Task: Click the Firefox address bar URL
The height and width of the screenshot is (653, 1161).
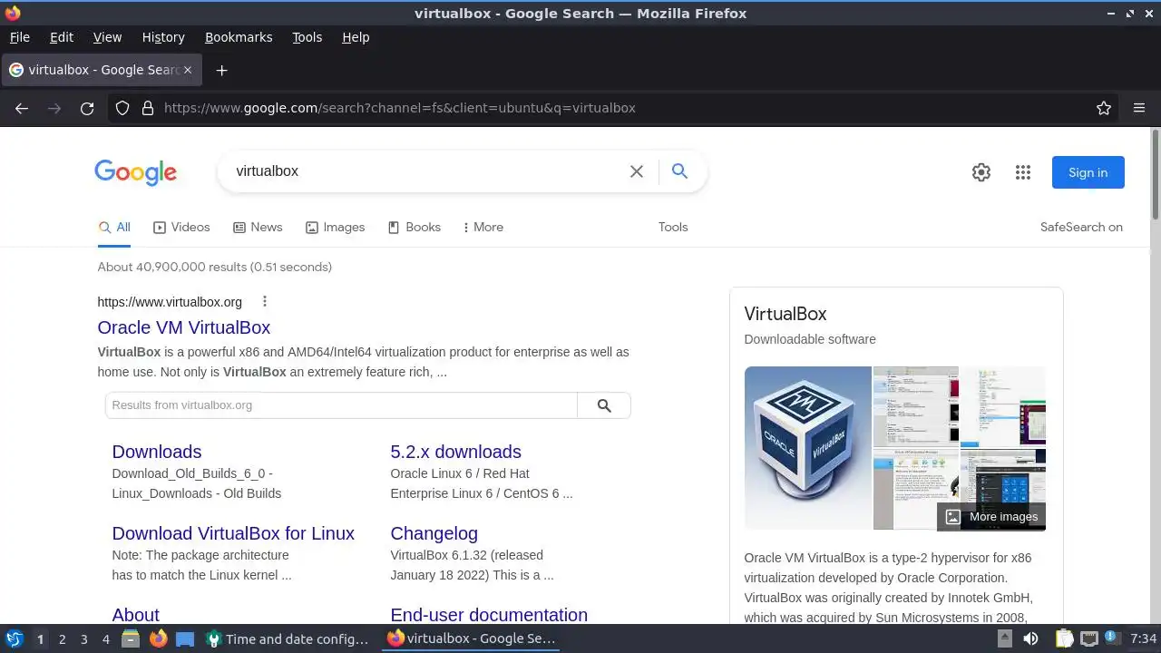Action: (399, 108)
